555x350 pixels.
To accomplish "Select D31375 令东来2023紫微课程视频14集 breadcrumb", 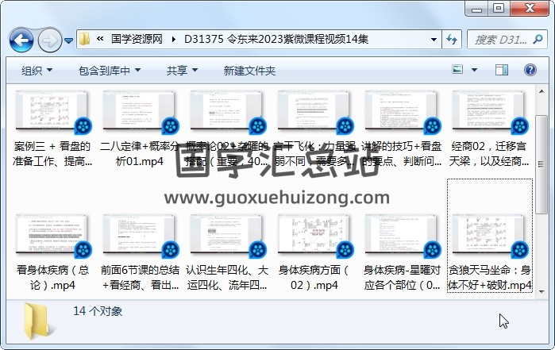I will [x=276, y=39].
